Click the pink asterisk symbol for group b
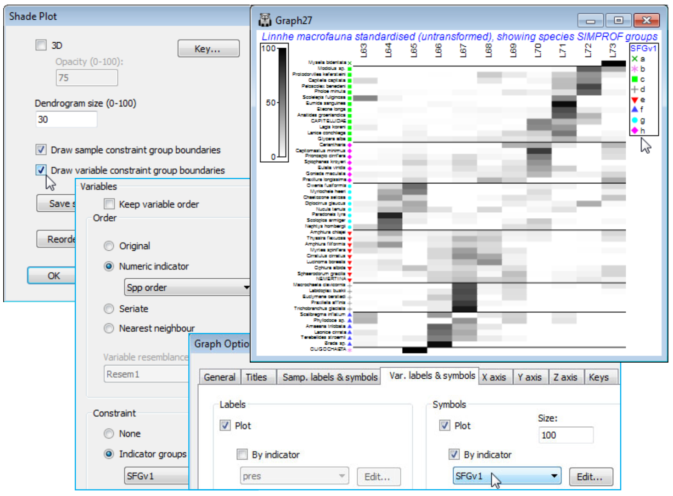Image resolution: width=673 pixels, height=496 pixels. [x=635, y=69]
